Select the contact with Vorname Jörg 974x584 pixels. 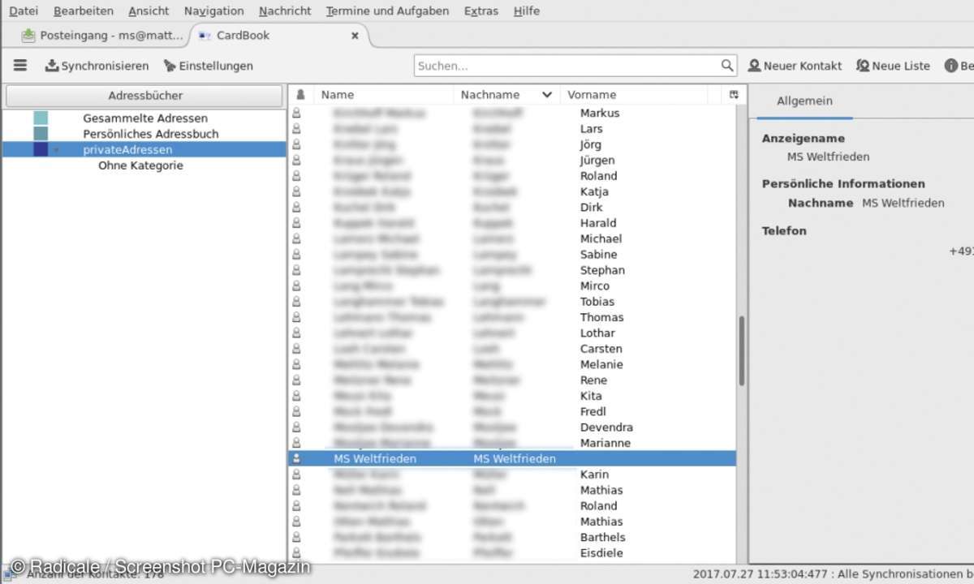point(512,144)
